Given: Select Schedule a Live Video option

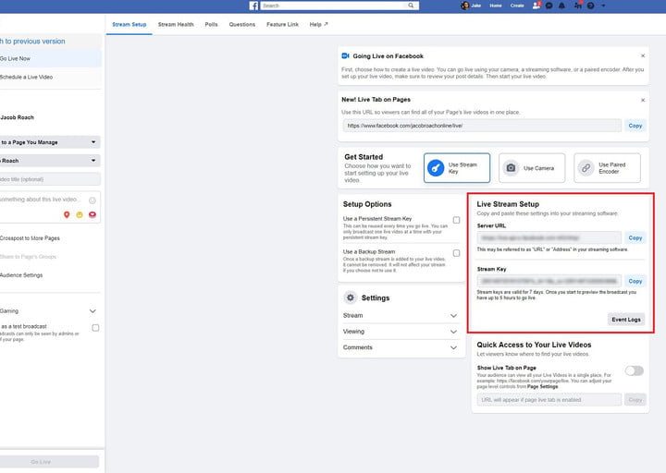Looking at the screenshot, I should point(50,77).
